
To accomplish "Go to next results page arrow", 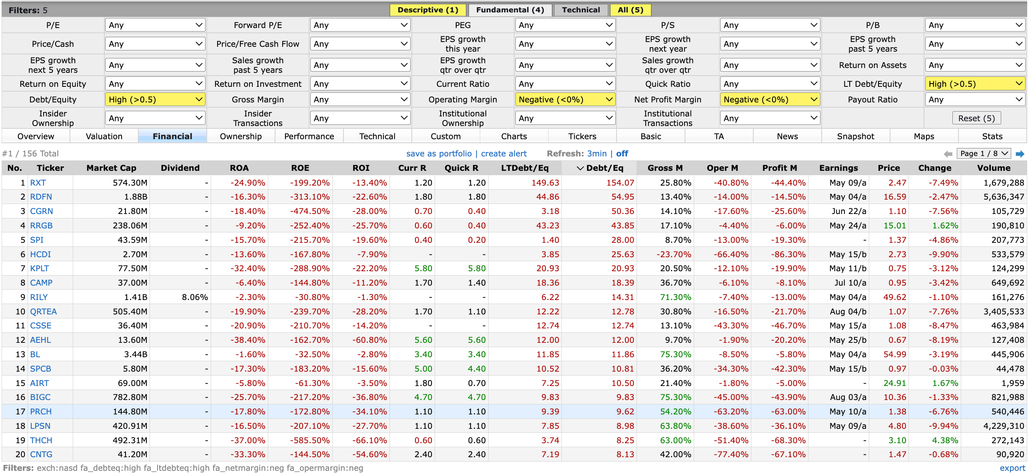I will (1020, 154).
